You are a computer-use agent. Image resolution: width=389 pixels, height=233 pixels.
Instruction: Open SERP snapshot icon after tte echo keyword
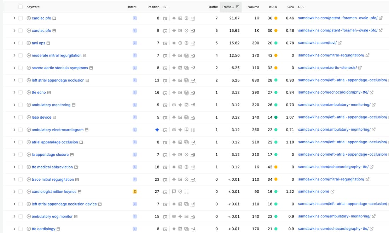[49, 92]
